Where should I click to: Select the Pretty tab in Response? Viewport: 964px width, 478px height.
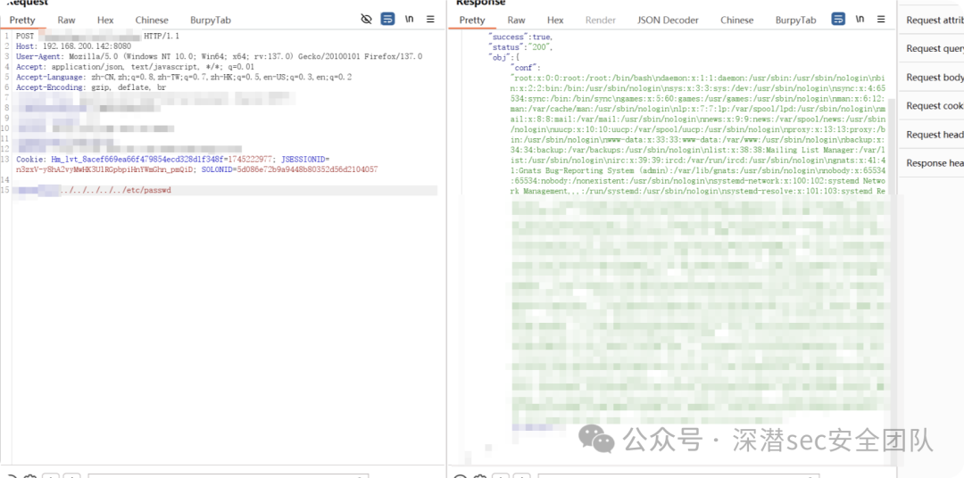tap(472, 21)
